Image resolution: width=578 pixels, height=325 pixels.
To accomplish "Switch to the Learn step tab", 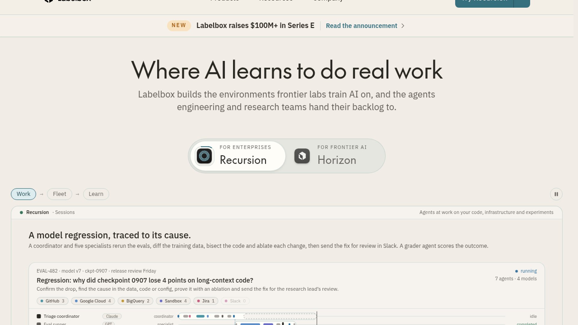I will pos(96,194).
